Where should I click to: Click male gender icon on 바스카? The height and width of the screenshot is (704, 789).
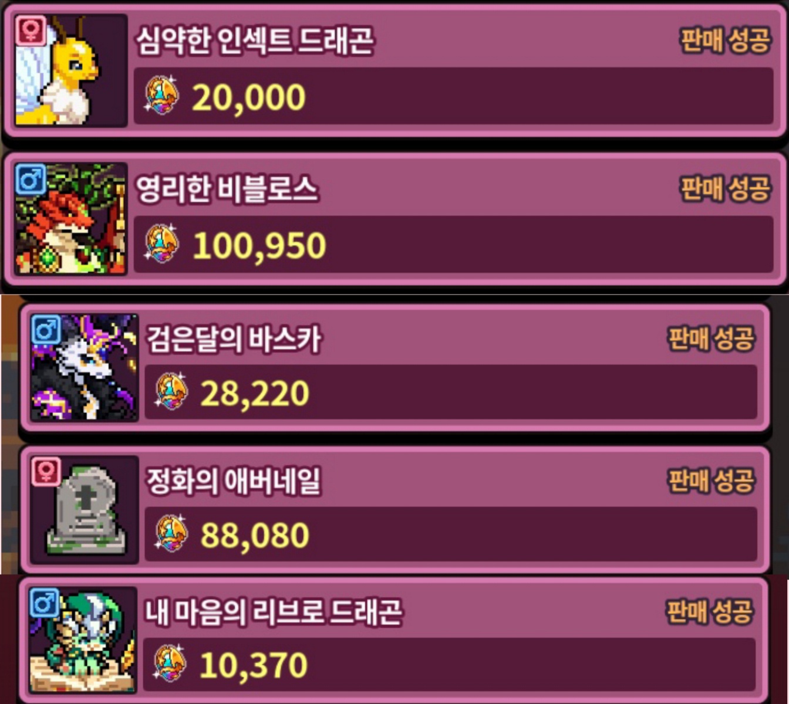(45, 330)
